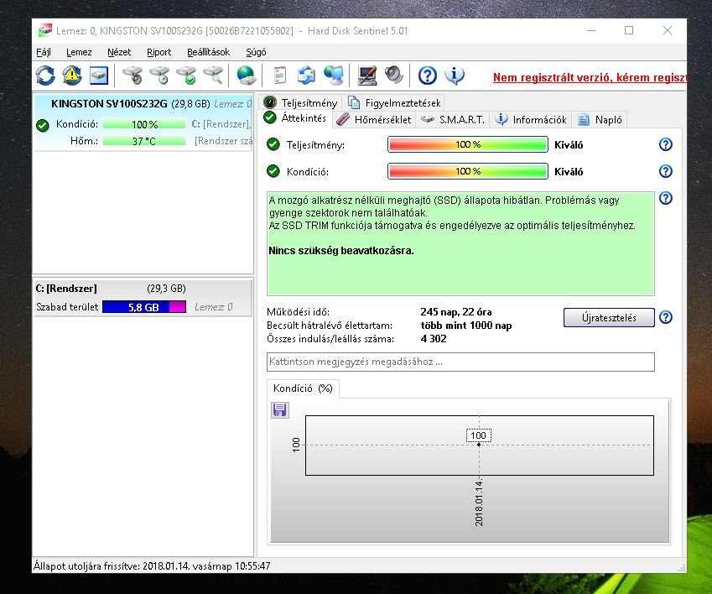Image resolution: width=712 pixels, height=594 pixels.
Task: Click the Teljesítmény 100 % gradient bar
Action: point(468,144)
